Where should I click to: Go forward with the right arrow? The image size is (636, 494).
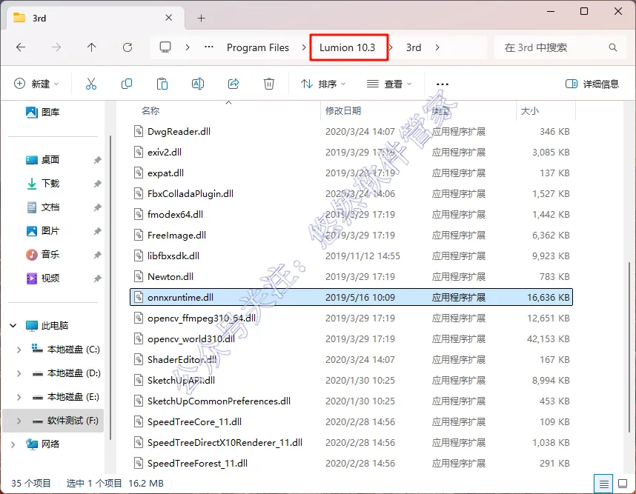coord(56,47)
